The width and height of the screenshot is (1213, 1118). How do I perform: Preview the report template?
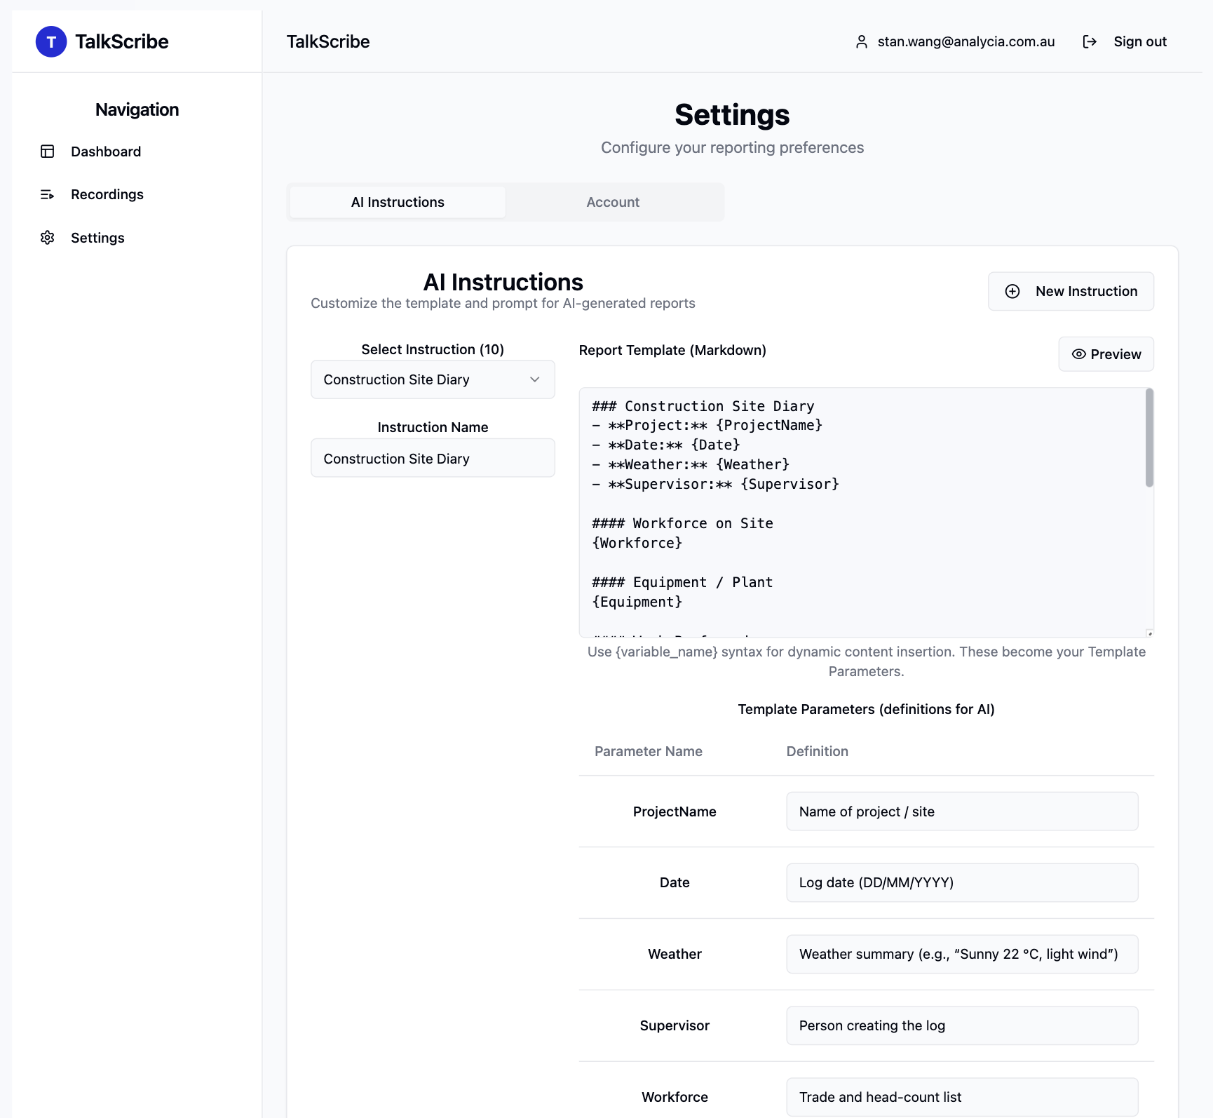coord(1106,354)
